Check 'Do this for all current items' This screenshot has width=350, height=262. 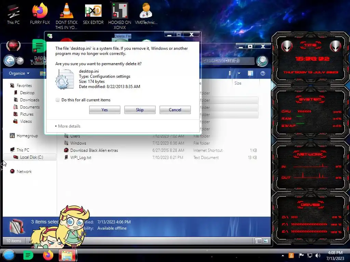coord(57,100)
